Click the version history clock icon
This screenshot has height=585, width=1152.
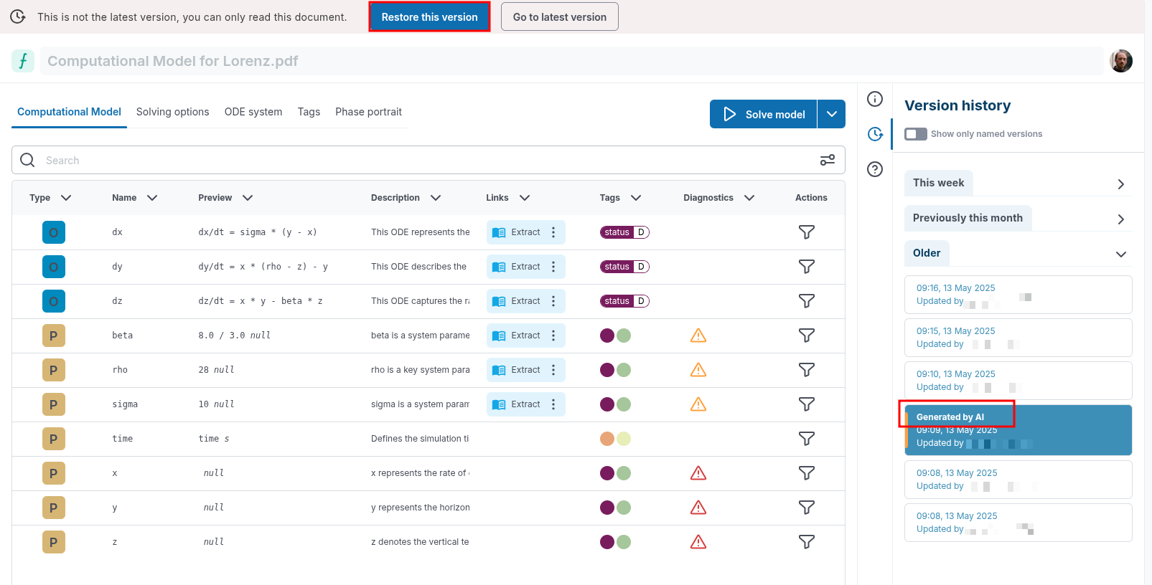874,134
